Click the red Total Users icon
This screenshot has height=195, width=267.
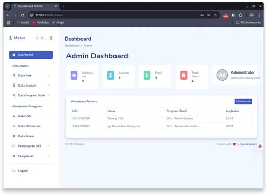click(x=183, y=75)
